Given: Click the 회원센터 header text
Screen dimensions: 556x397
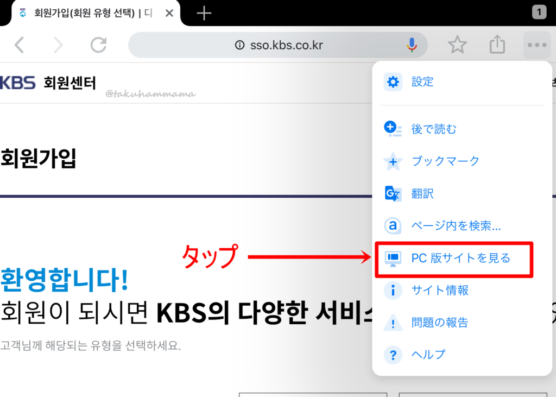Looking at the screenshot, I should click(70, 83).
